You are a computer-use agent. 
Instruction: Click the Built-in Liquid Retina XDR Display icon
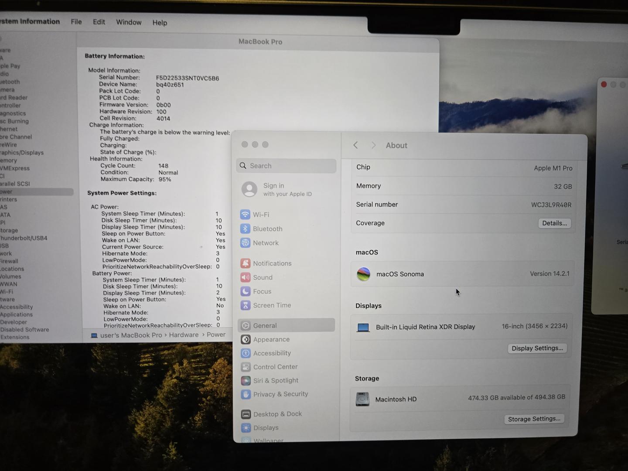coord(363,327)
